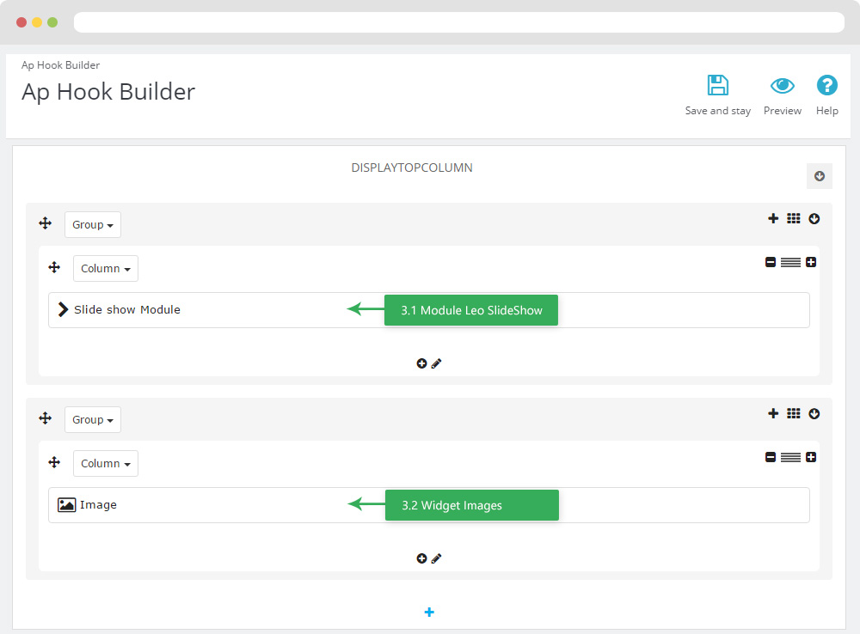Viewport: 860px width, 634px height.
Task: Click the Ap Hook Builder breadcrumb
Action: point(60,65)
